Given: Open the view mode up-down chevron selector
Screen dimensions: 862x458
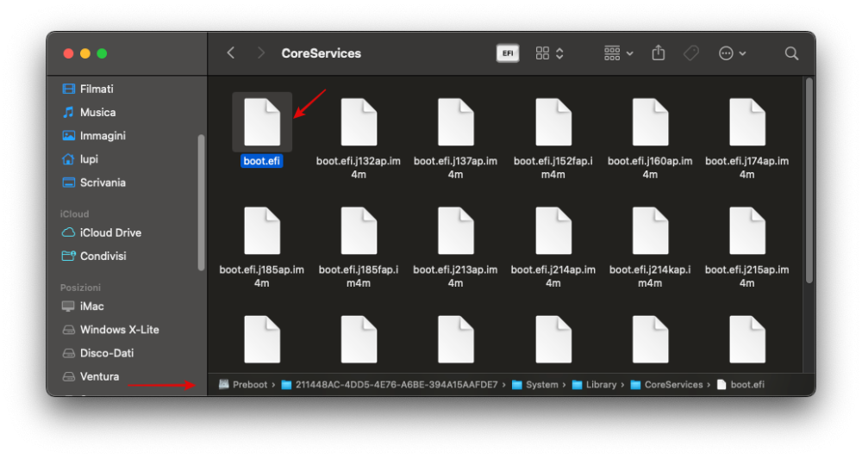Looking at the screenshot, I should pyautogui.click(x=559, y=53).
